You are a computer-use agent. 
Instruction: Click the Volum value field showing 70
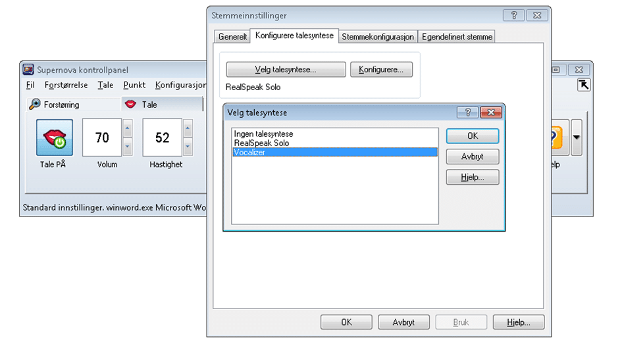coord(102,137)
